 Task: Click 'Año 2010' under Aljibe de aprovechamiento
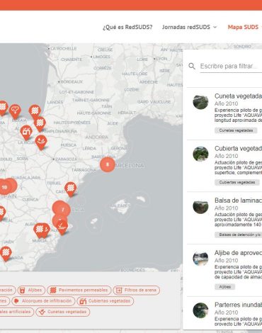pyautogui.click(x=226, y=261)
